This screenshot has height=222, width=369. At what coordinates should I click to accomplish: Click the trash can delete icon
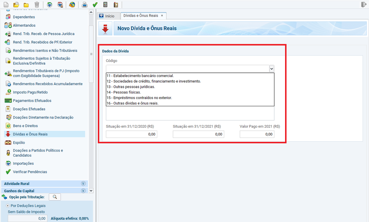37,4
